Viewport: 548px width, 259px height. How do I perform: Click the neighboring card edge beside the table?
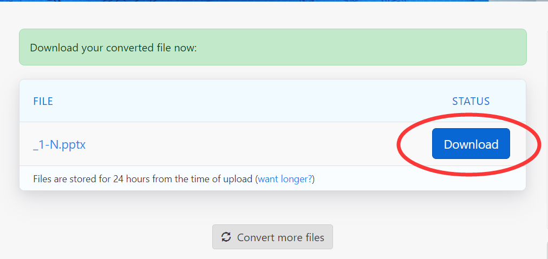pyautogui.click(x=546, y=129)
